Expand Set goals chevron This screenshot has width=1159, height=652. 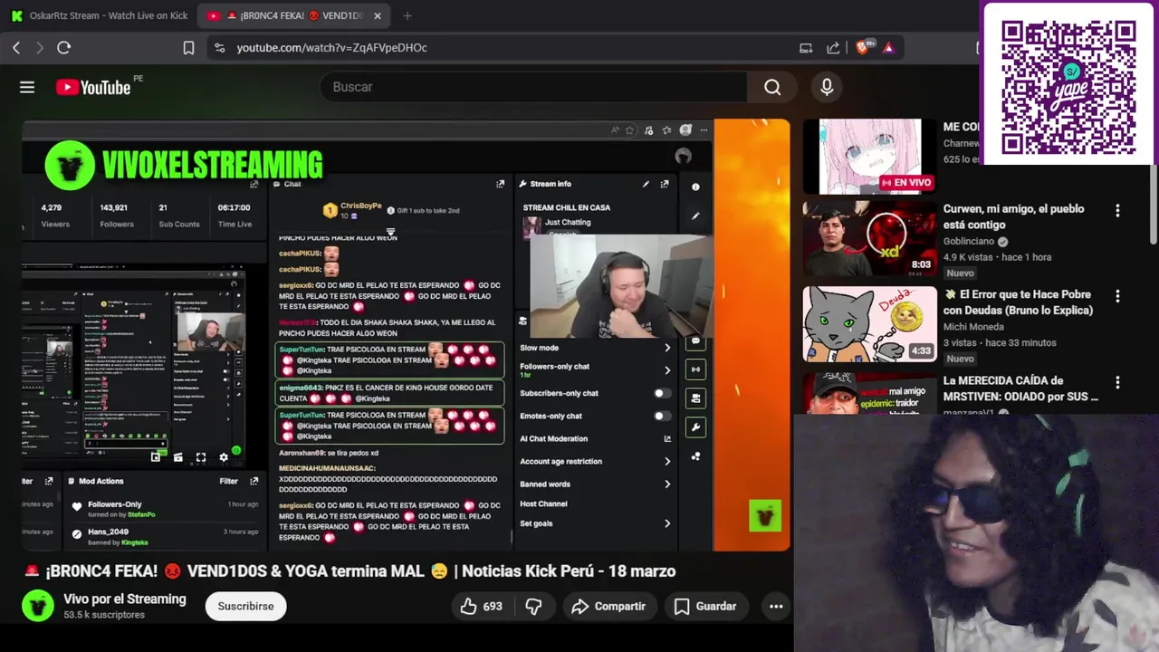667,523
